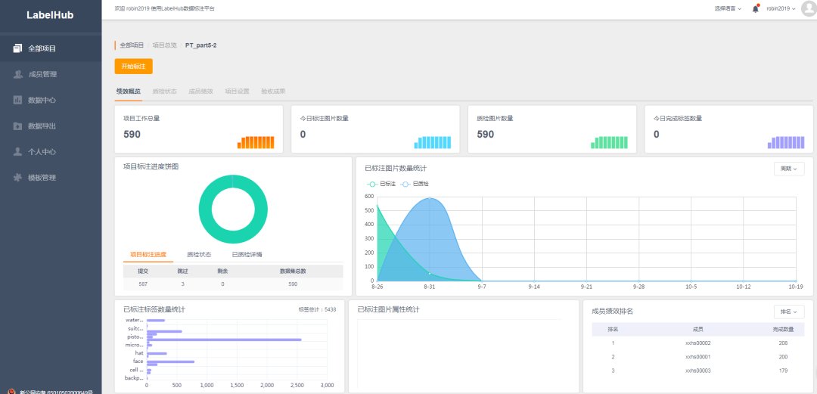The height and width of the screenshot is (394, 817).
Task: Click 项目总览 breadcrumb link
Action: coord(165,45)
